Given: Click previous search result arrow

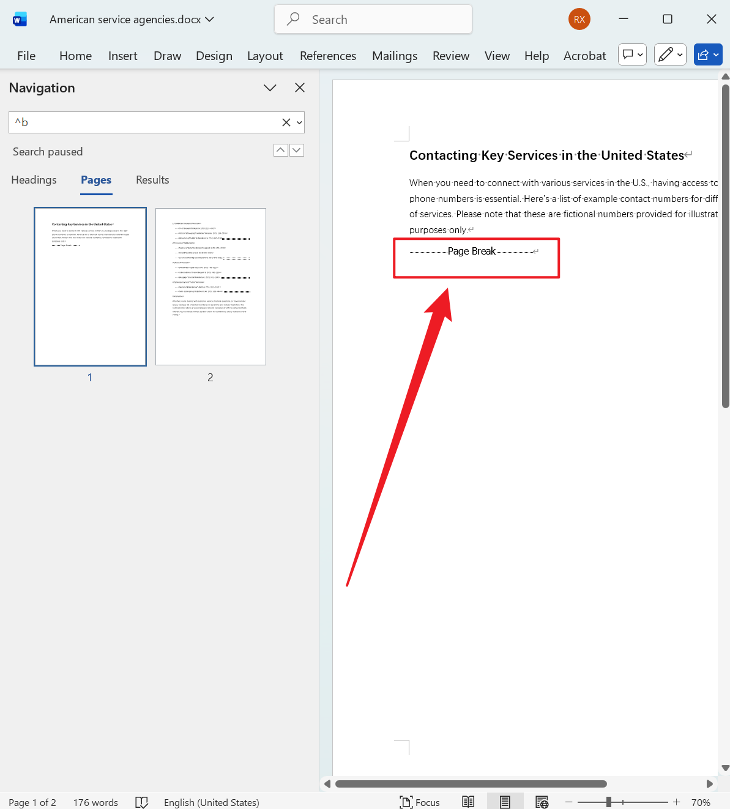Looking at the screenshot, I should (x=281, y=150).
